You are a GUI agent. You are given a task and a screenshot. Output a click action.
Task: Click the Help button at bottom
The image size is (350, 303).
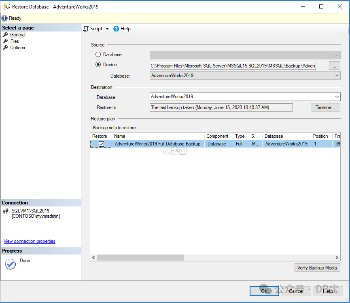pyautogui.click(x=328, y=291)
